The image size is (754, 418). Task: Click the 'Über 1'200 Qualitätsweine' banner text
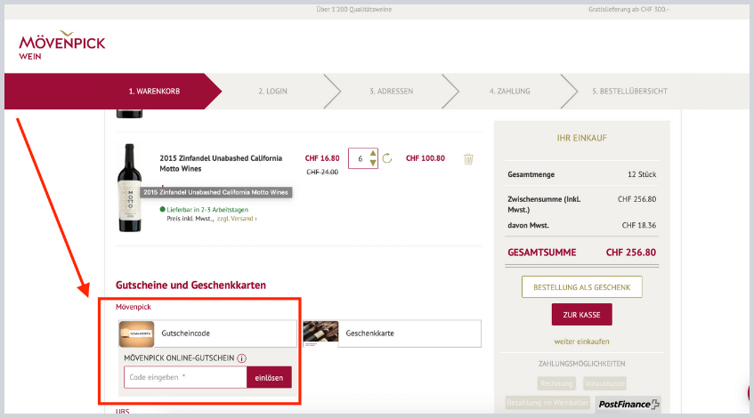point(354,9)
